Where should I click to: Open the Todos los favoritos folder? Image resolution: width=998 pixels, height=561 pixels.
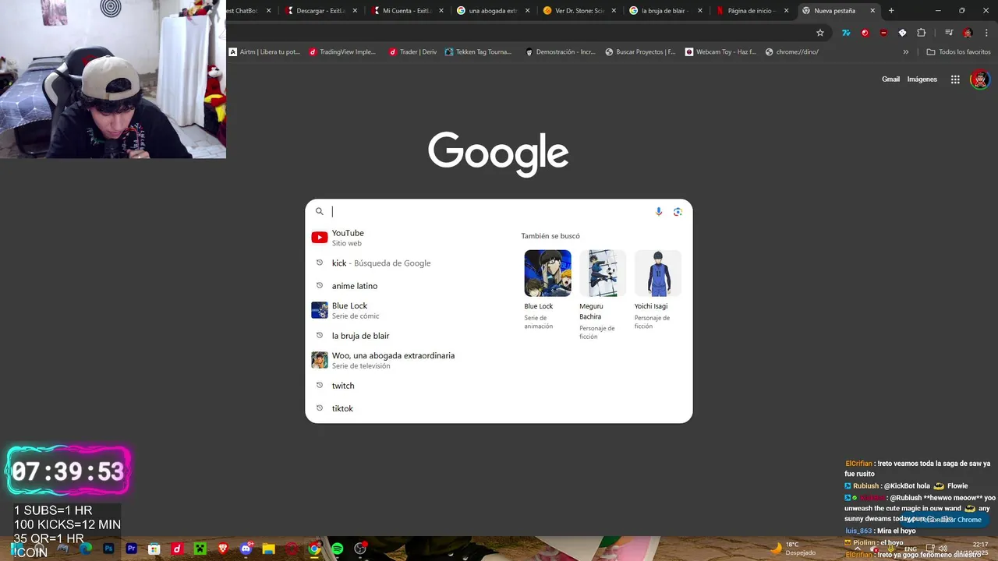pyautogui.click(x=958, y=51)
